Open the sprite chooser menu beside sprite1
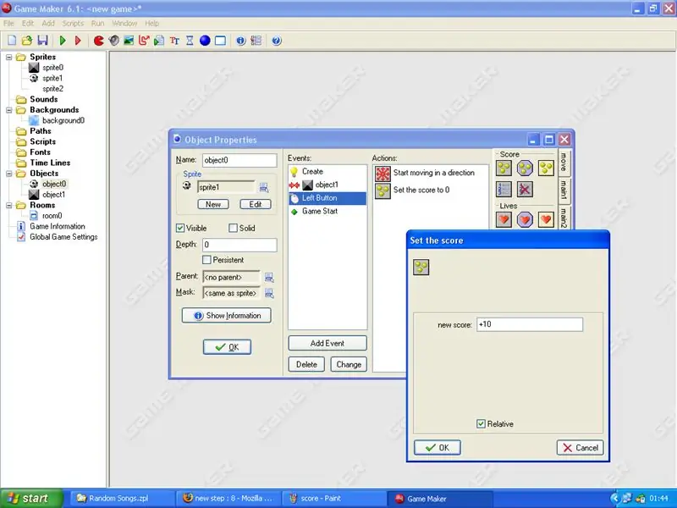Image resolution: width=677 pixels, height=508 pixels. tap(264, 187)
